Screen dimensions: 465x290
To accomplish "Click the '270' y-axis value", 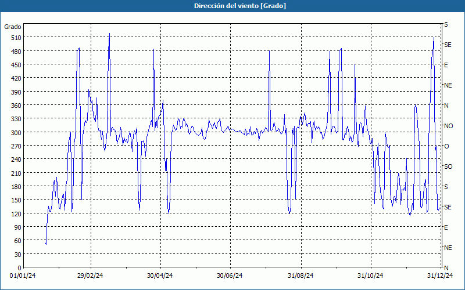I will click(x=16, y=146).
